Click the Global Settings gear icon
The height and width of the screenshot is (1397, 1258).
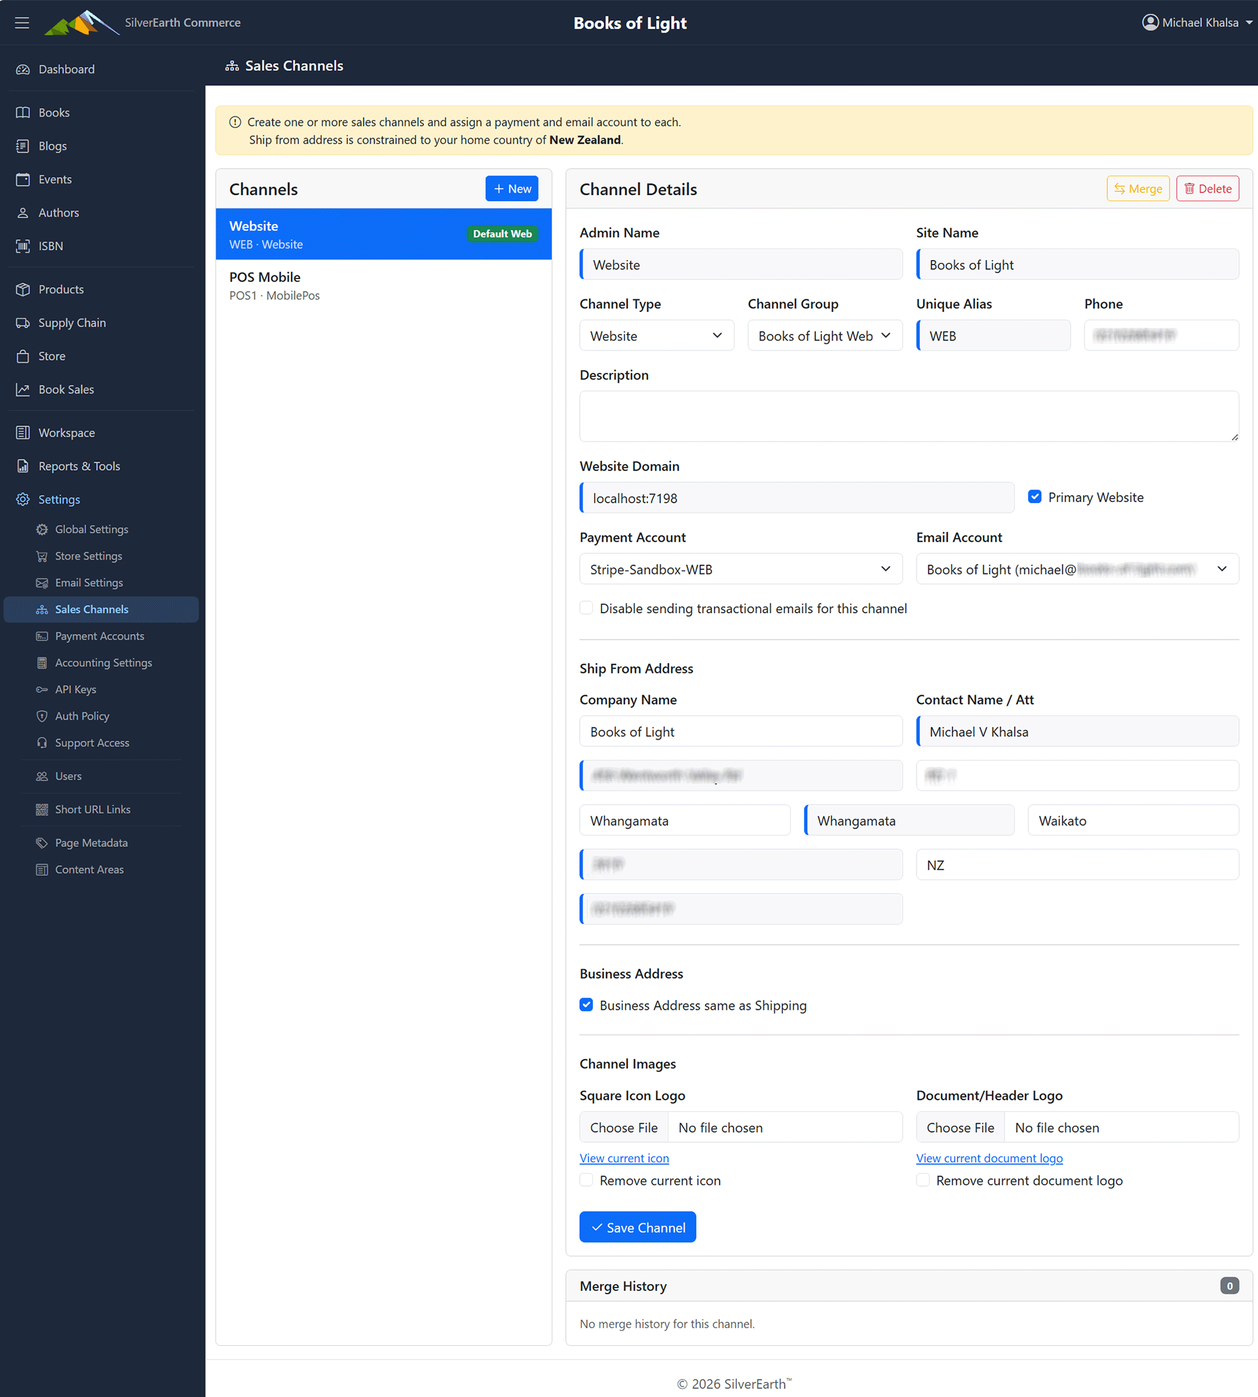[x=42, y=529]
